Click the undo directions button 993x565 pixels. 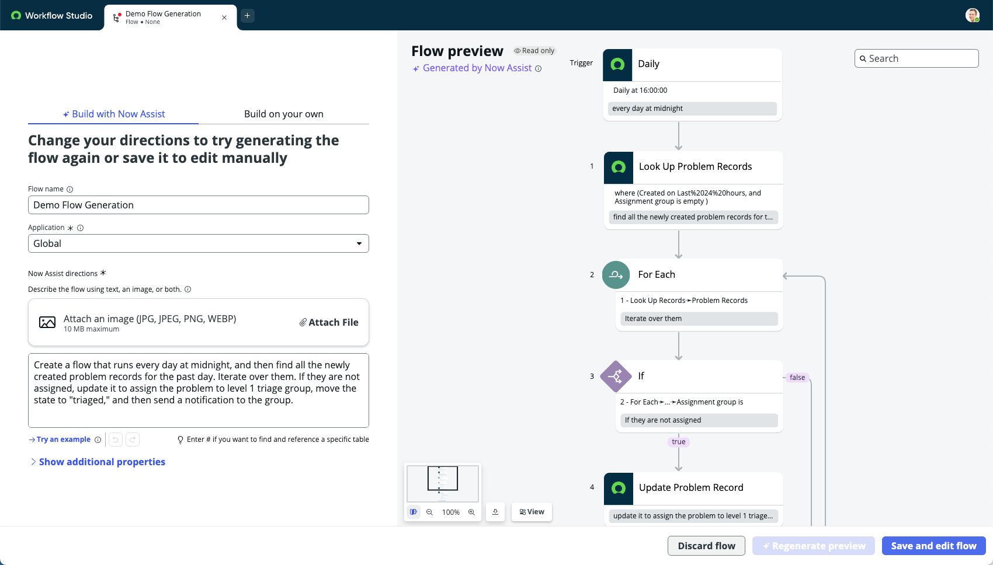click(x=116, y=440)
